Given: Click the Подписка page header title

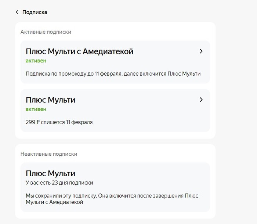Looking at the screenshot, I should 35,12.
